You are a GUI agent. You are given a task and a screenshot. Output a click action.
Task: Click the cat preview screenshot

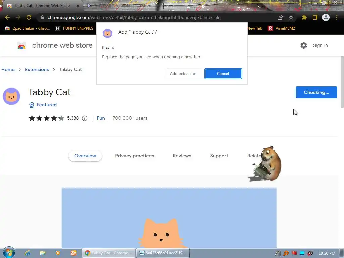pyautogui.click(x=169, y=218)
